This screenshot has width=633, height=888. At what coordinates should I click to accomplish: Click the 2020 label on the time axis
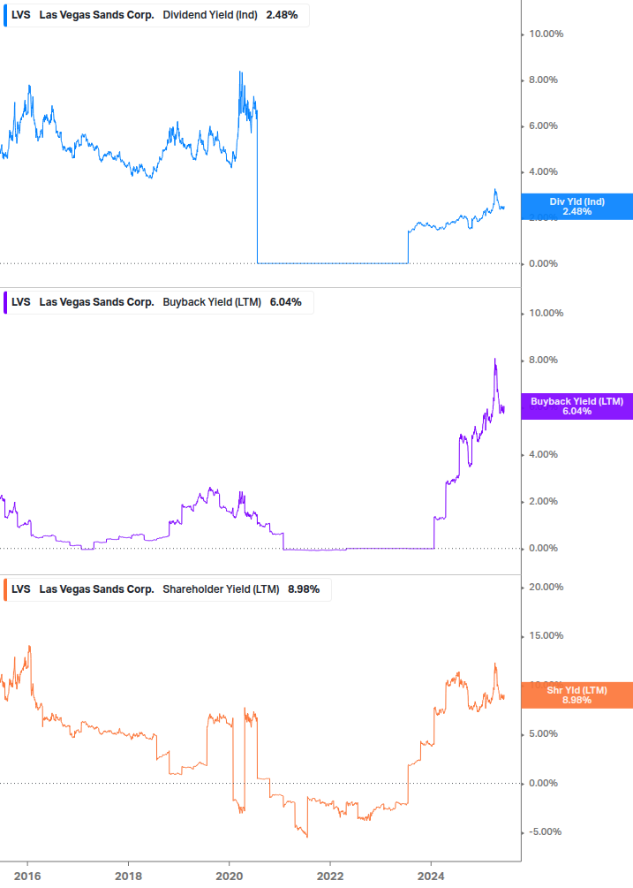click(x=230, y=877)
